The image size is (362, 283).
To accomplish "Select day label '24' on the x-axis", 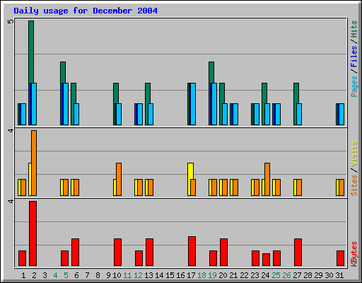I will [265, 275].
